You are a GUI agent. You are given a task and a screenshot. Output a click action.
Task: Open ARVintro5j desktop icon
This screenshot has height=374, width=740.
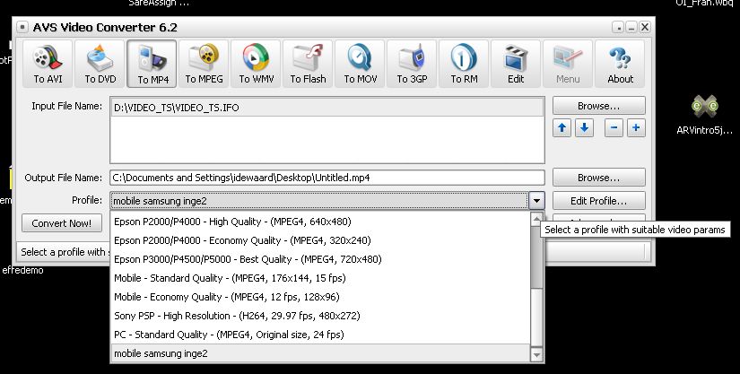point(705,114)
